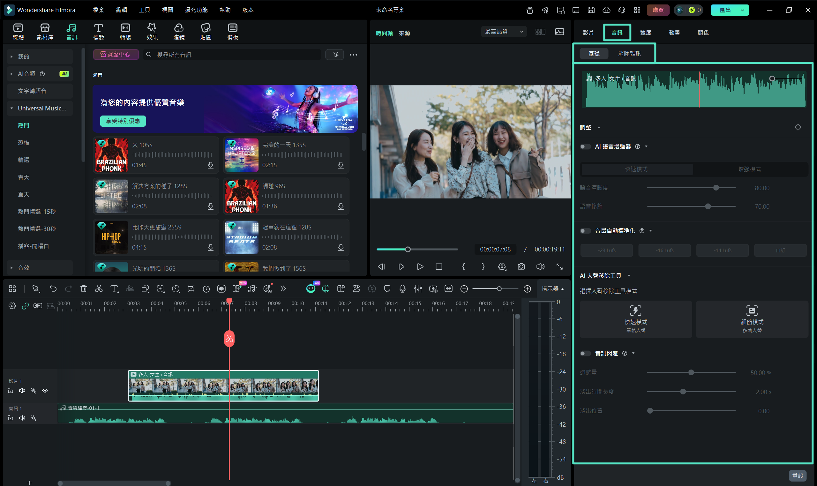Screen dimensions: 817x486
Task: Click the play button in preview controls
Action: 420,266
